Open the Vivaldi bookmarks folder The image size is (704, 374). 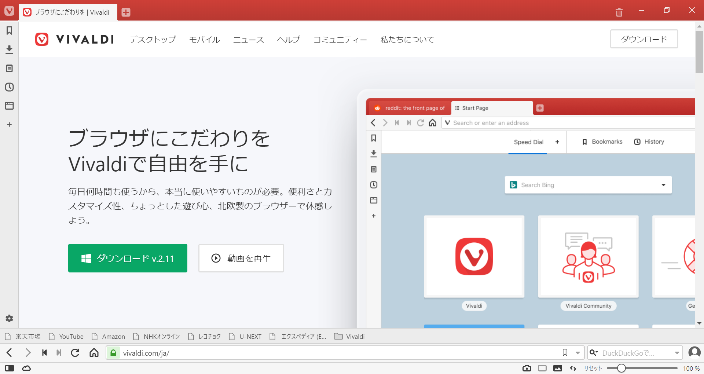pyautogui.click(x=349, y=337)
